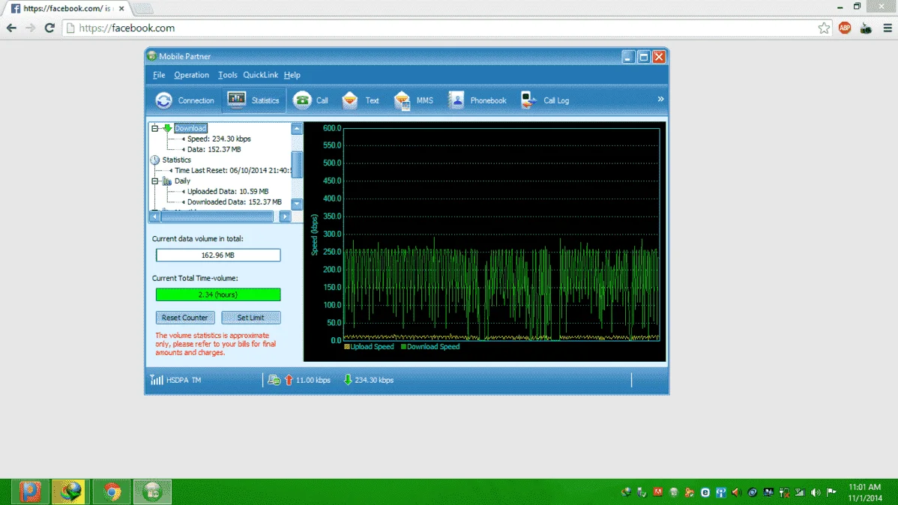Open the Tools menu
898x505 pixels.
click(227, 75)
